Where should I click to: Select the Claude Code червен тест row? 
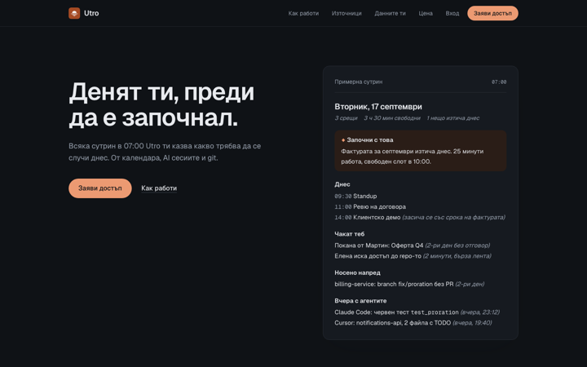(417, 312)
